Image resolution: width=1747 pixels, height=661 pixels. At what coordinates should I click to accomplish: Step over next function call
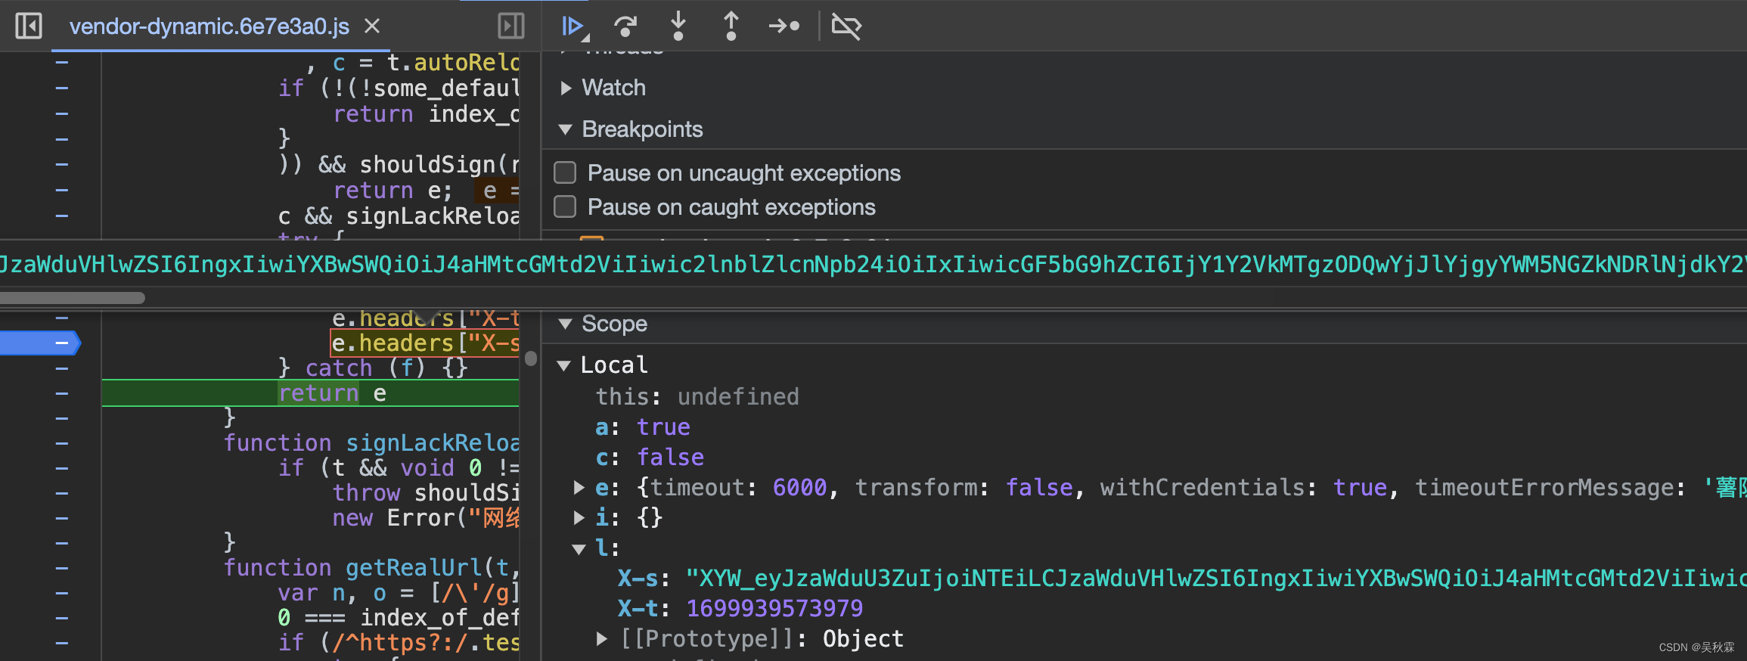click(x=625, y=26)
